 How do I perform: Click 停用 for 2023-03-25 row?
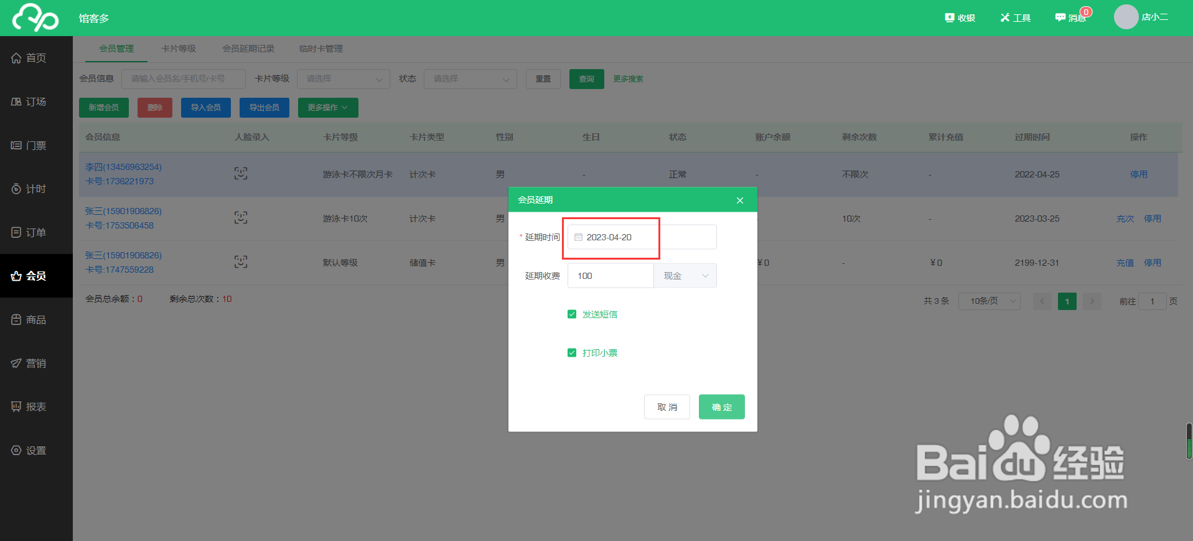(1153, 219)
